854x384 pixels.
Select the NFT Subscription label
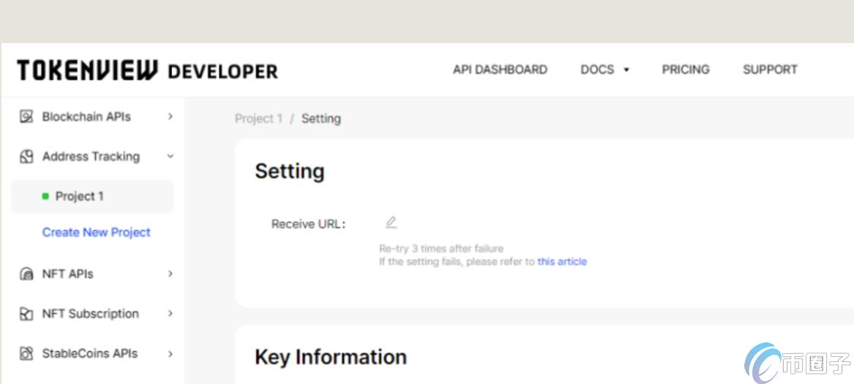91,314
